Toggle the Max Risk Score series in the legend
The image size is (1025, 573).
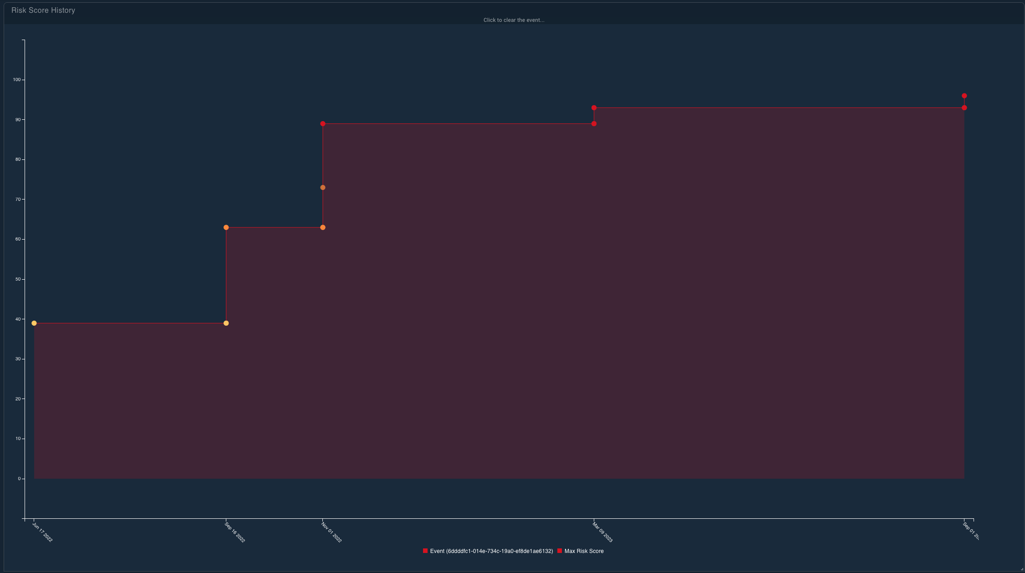tap(583, 551)
